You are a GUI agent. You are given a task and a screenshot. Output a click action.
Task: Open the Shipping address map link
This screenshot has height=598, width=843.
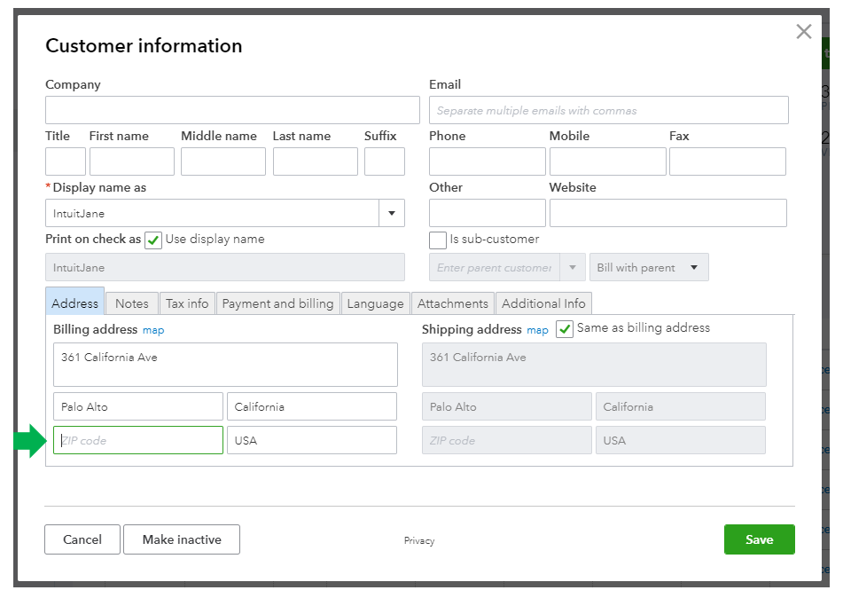538,330
